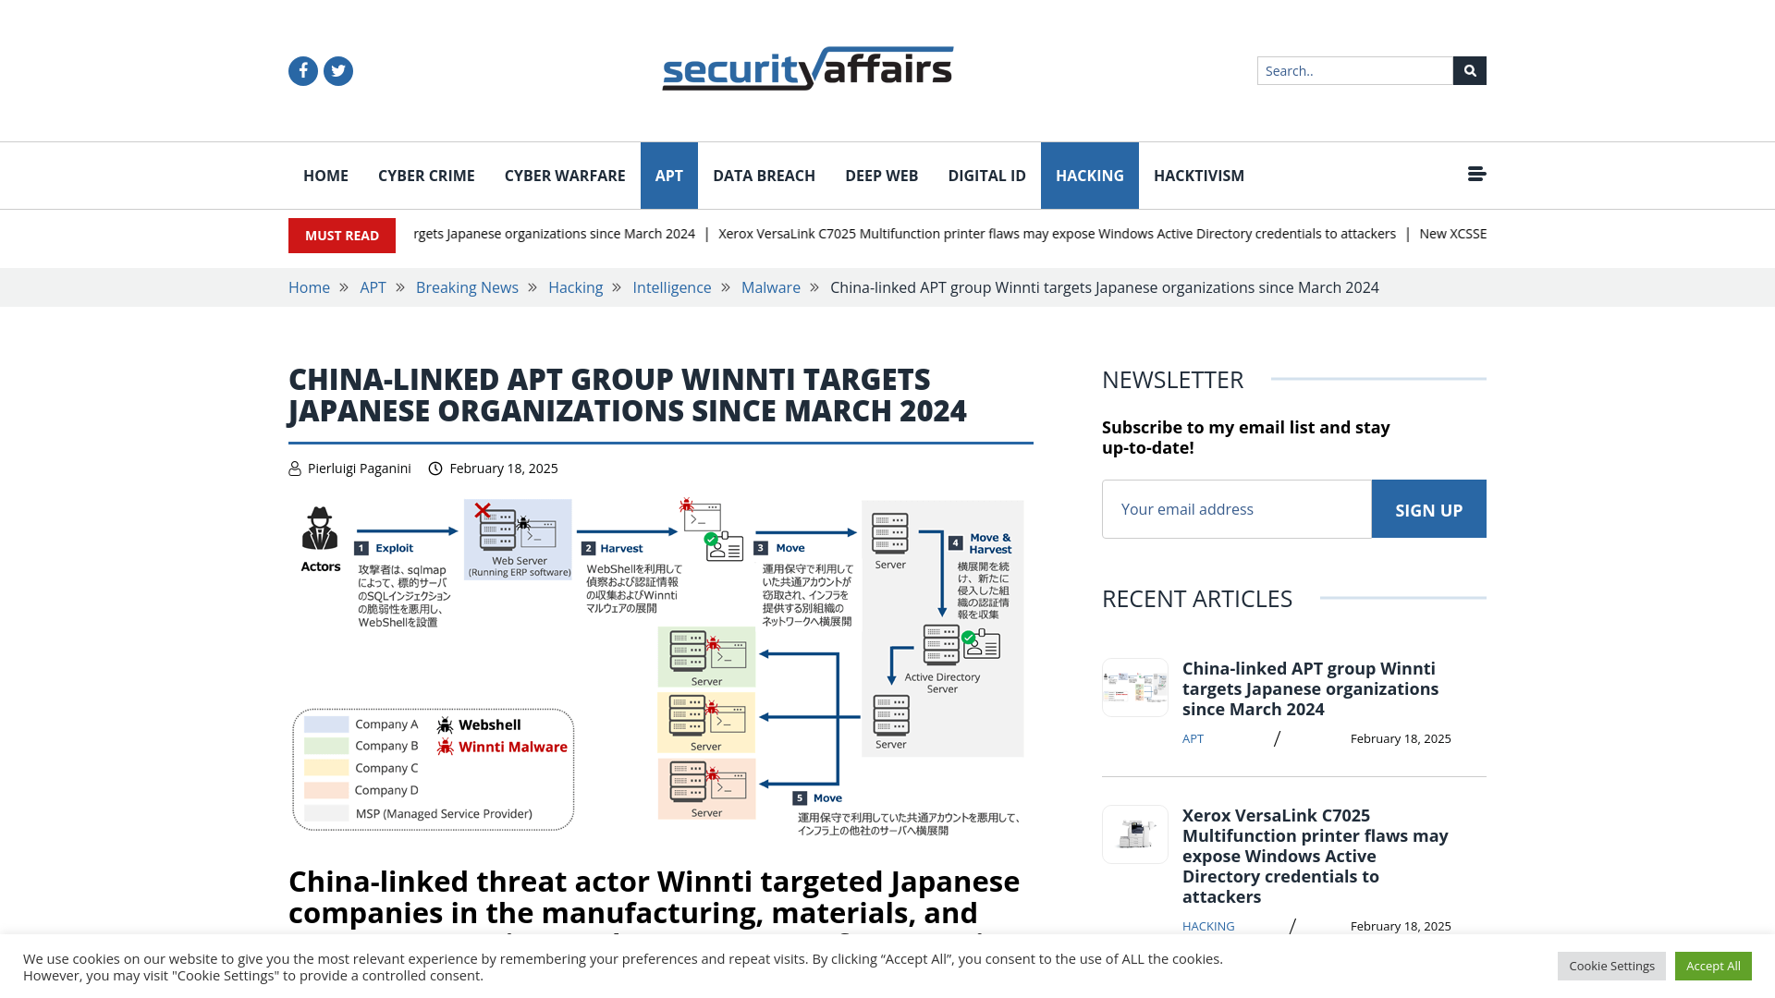Click the Facebook icon

(x=303, y=70)
